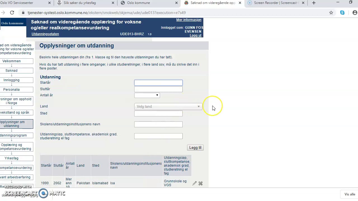
Task: Click the Legg til button
Action: click(x=195, y=147)
